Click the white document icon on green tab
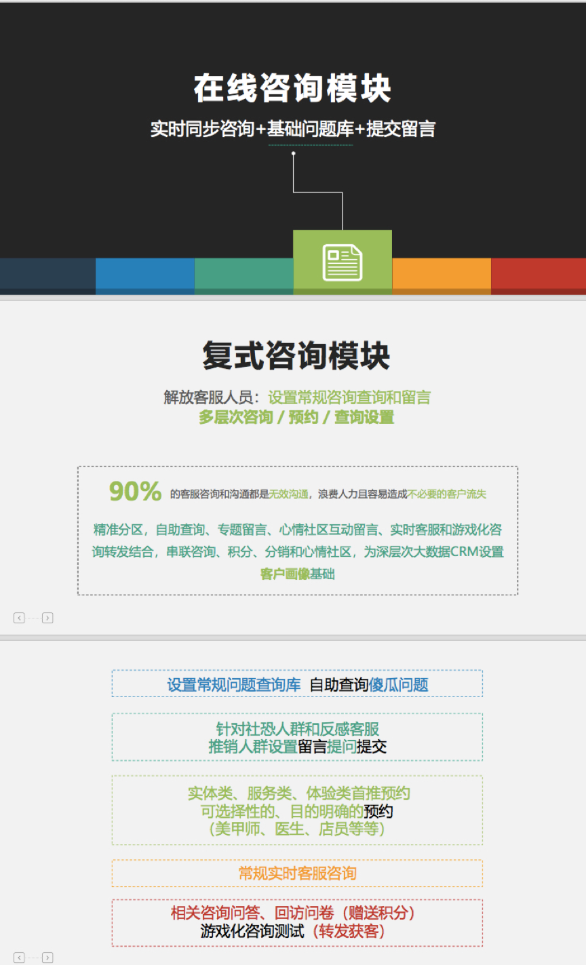This screenshot has width=586, height=965. pyautogui.click(x=343, y=262)
